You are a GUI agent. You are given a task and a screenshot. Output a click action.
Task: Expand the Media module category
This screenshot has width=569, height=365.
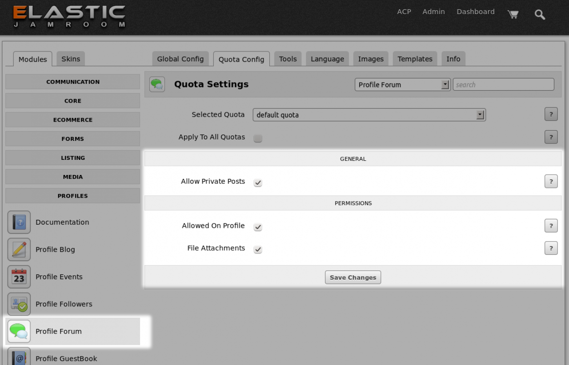(x=73, y=177)
